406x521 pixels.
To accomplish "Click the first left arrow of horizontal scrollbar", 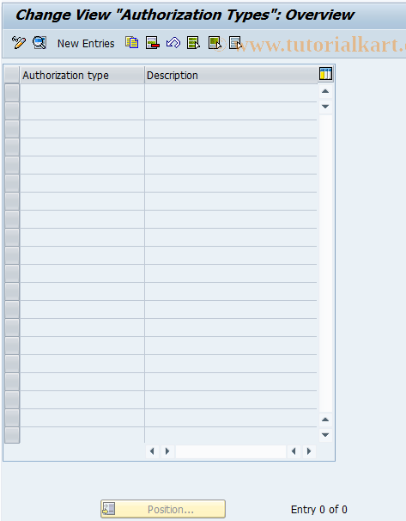I will [x=152, y=451].
